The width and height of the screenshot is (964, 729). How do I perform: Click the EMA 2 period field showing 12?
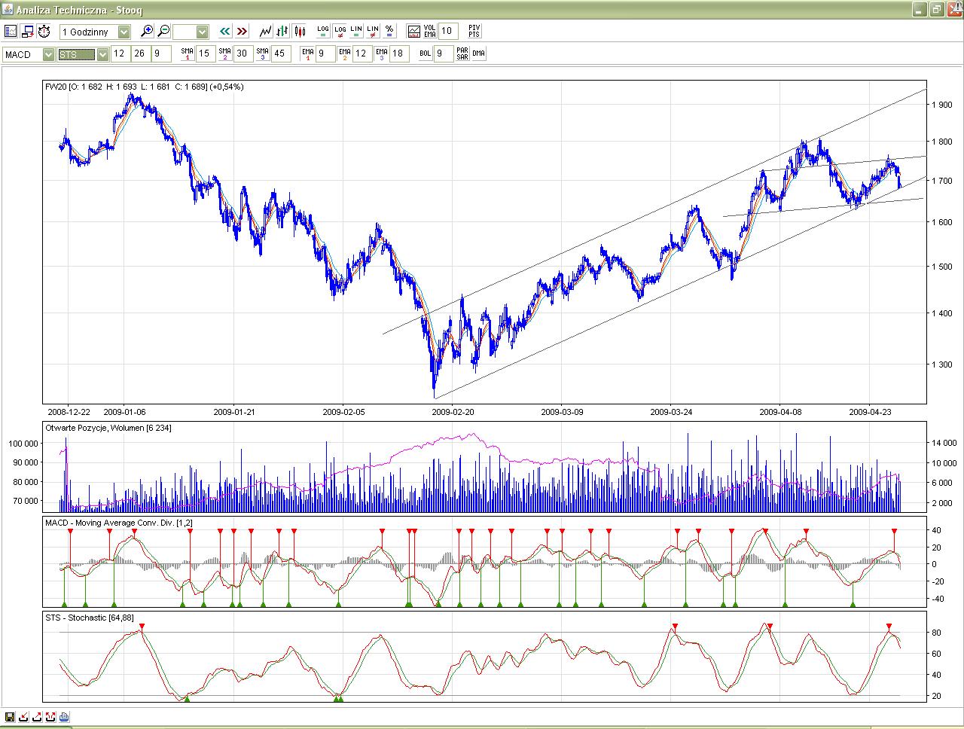(362, 53)
